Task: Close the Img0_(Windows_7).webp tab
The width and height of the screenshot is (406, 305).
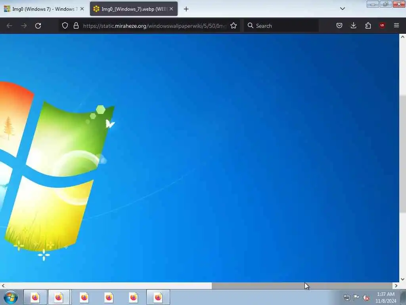Action: (171, 9)
